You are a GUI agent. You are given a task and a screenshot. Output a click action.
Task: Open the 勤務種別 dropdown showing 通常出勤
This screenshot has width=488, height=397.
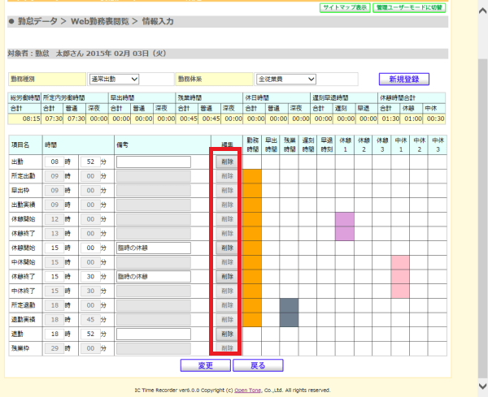tap(114, 79)
